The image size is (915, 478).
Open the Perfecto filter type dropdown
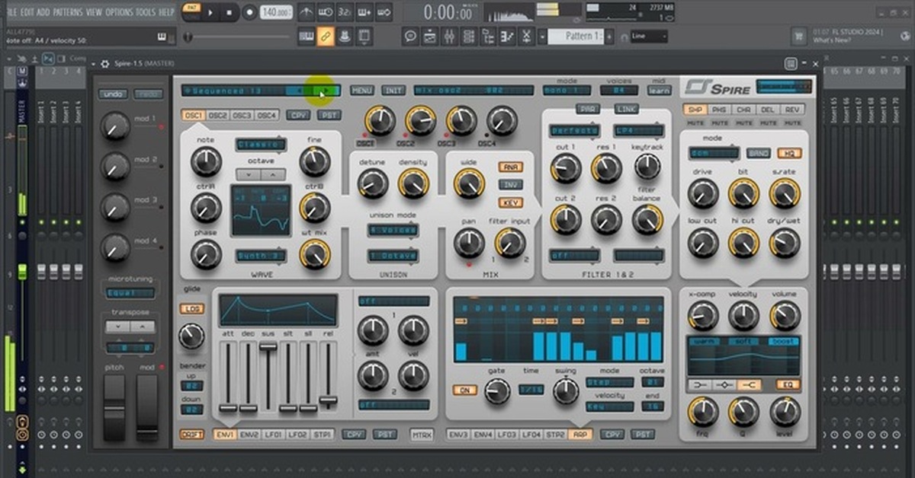coord(575,131)
